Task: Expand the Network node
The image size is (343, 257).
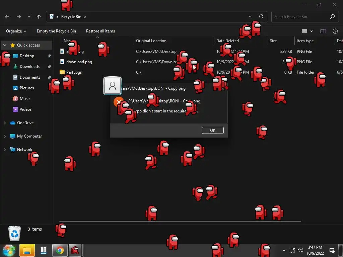Action: click(5, 150)
